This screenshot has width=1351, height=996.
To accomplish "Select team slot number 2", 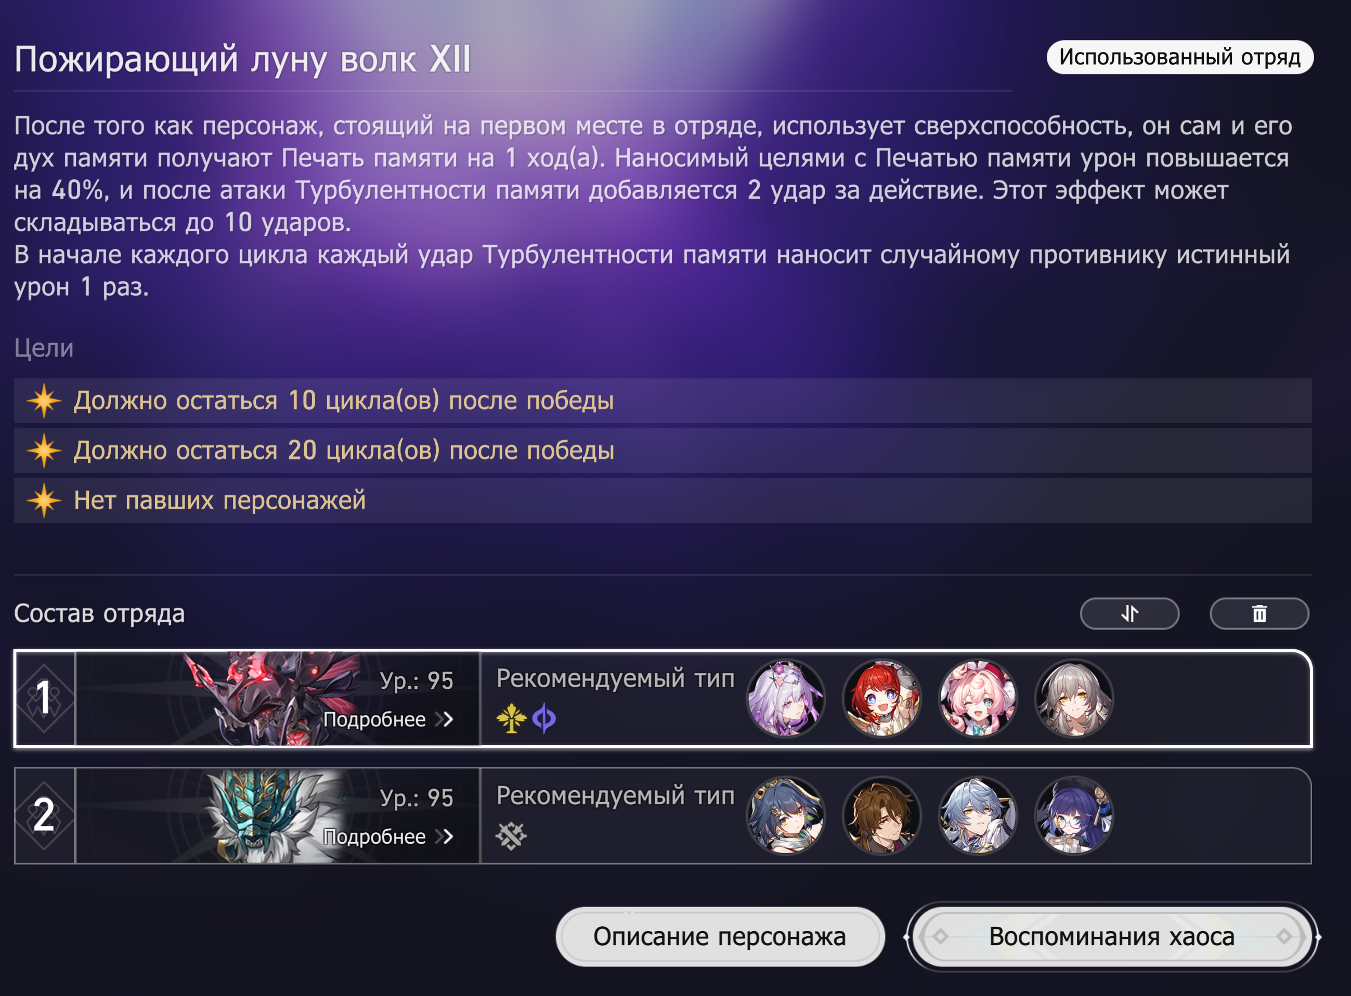I will [44, 815].
